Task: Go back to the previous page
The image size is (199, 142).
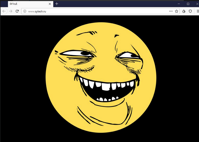Action: click(x=4, y=11)
